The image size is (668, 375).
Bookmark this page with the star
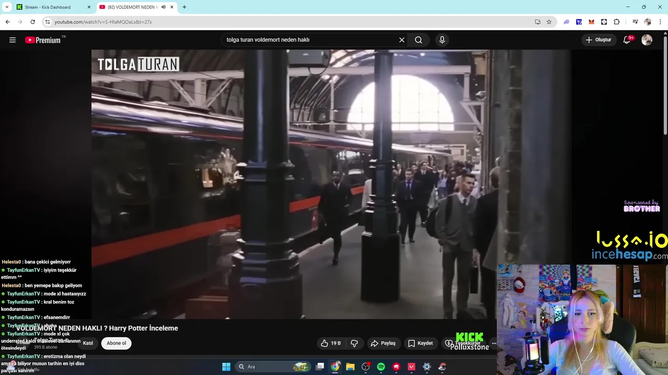[x=549, y=22]
